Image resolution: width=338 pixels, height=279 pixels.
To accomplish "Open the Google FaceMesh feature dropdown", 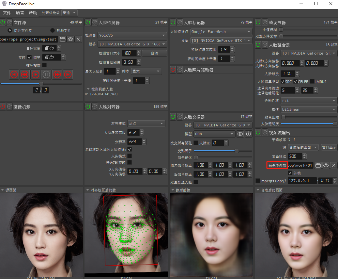I will coord(221,32).
